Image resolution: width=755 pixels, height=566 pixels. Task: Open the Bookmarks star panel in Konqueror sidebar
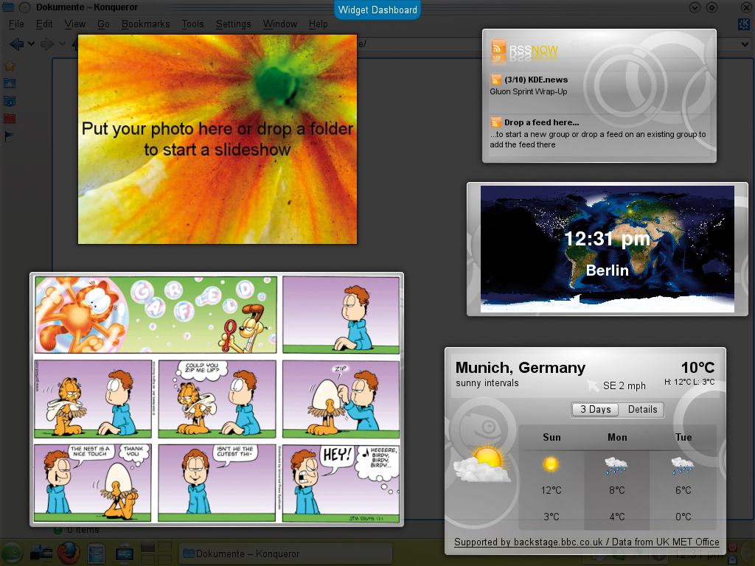[x=9, y=66]
